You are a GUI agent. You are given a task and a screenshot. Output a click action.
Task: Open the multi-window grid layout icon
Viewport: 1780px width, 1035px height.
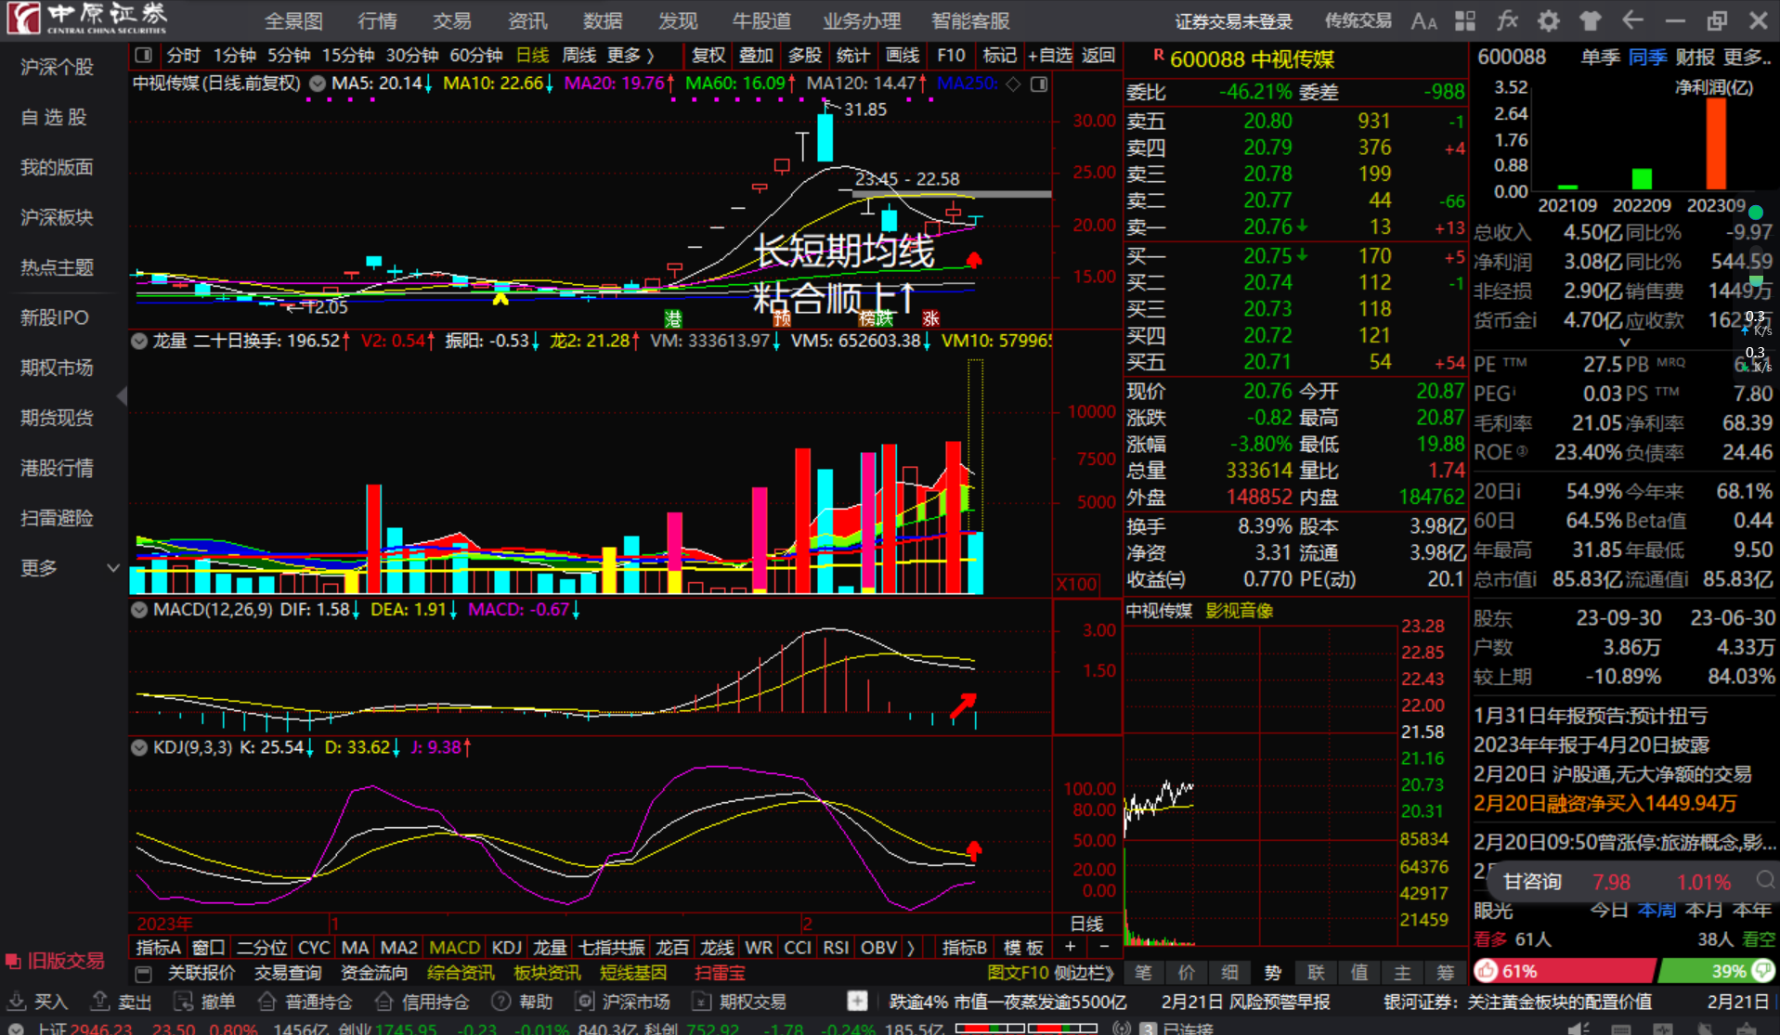[x=1465, y=21]
